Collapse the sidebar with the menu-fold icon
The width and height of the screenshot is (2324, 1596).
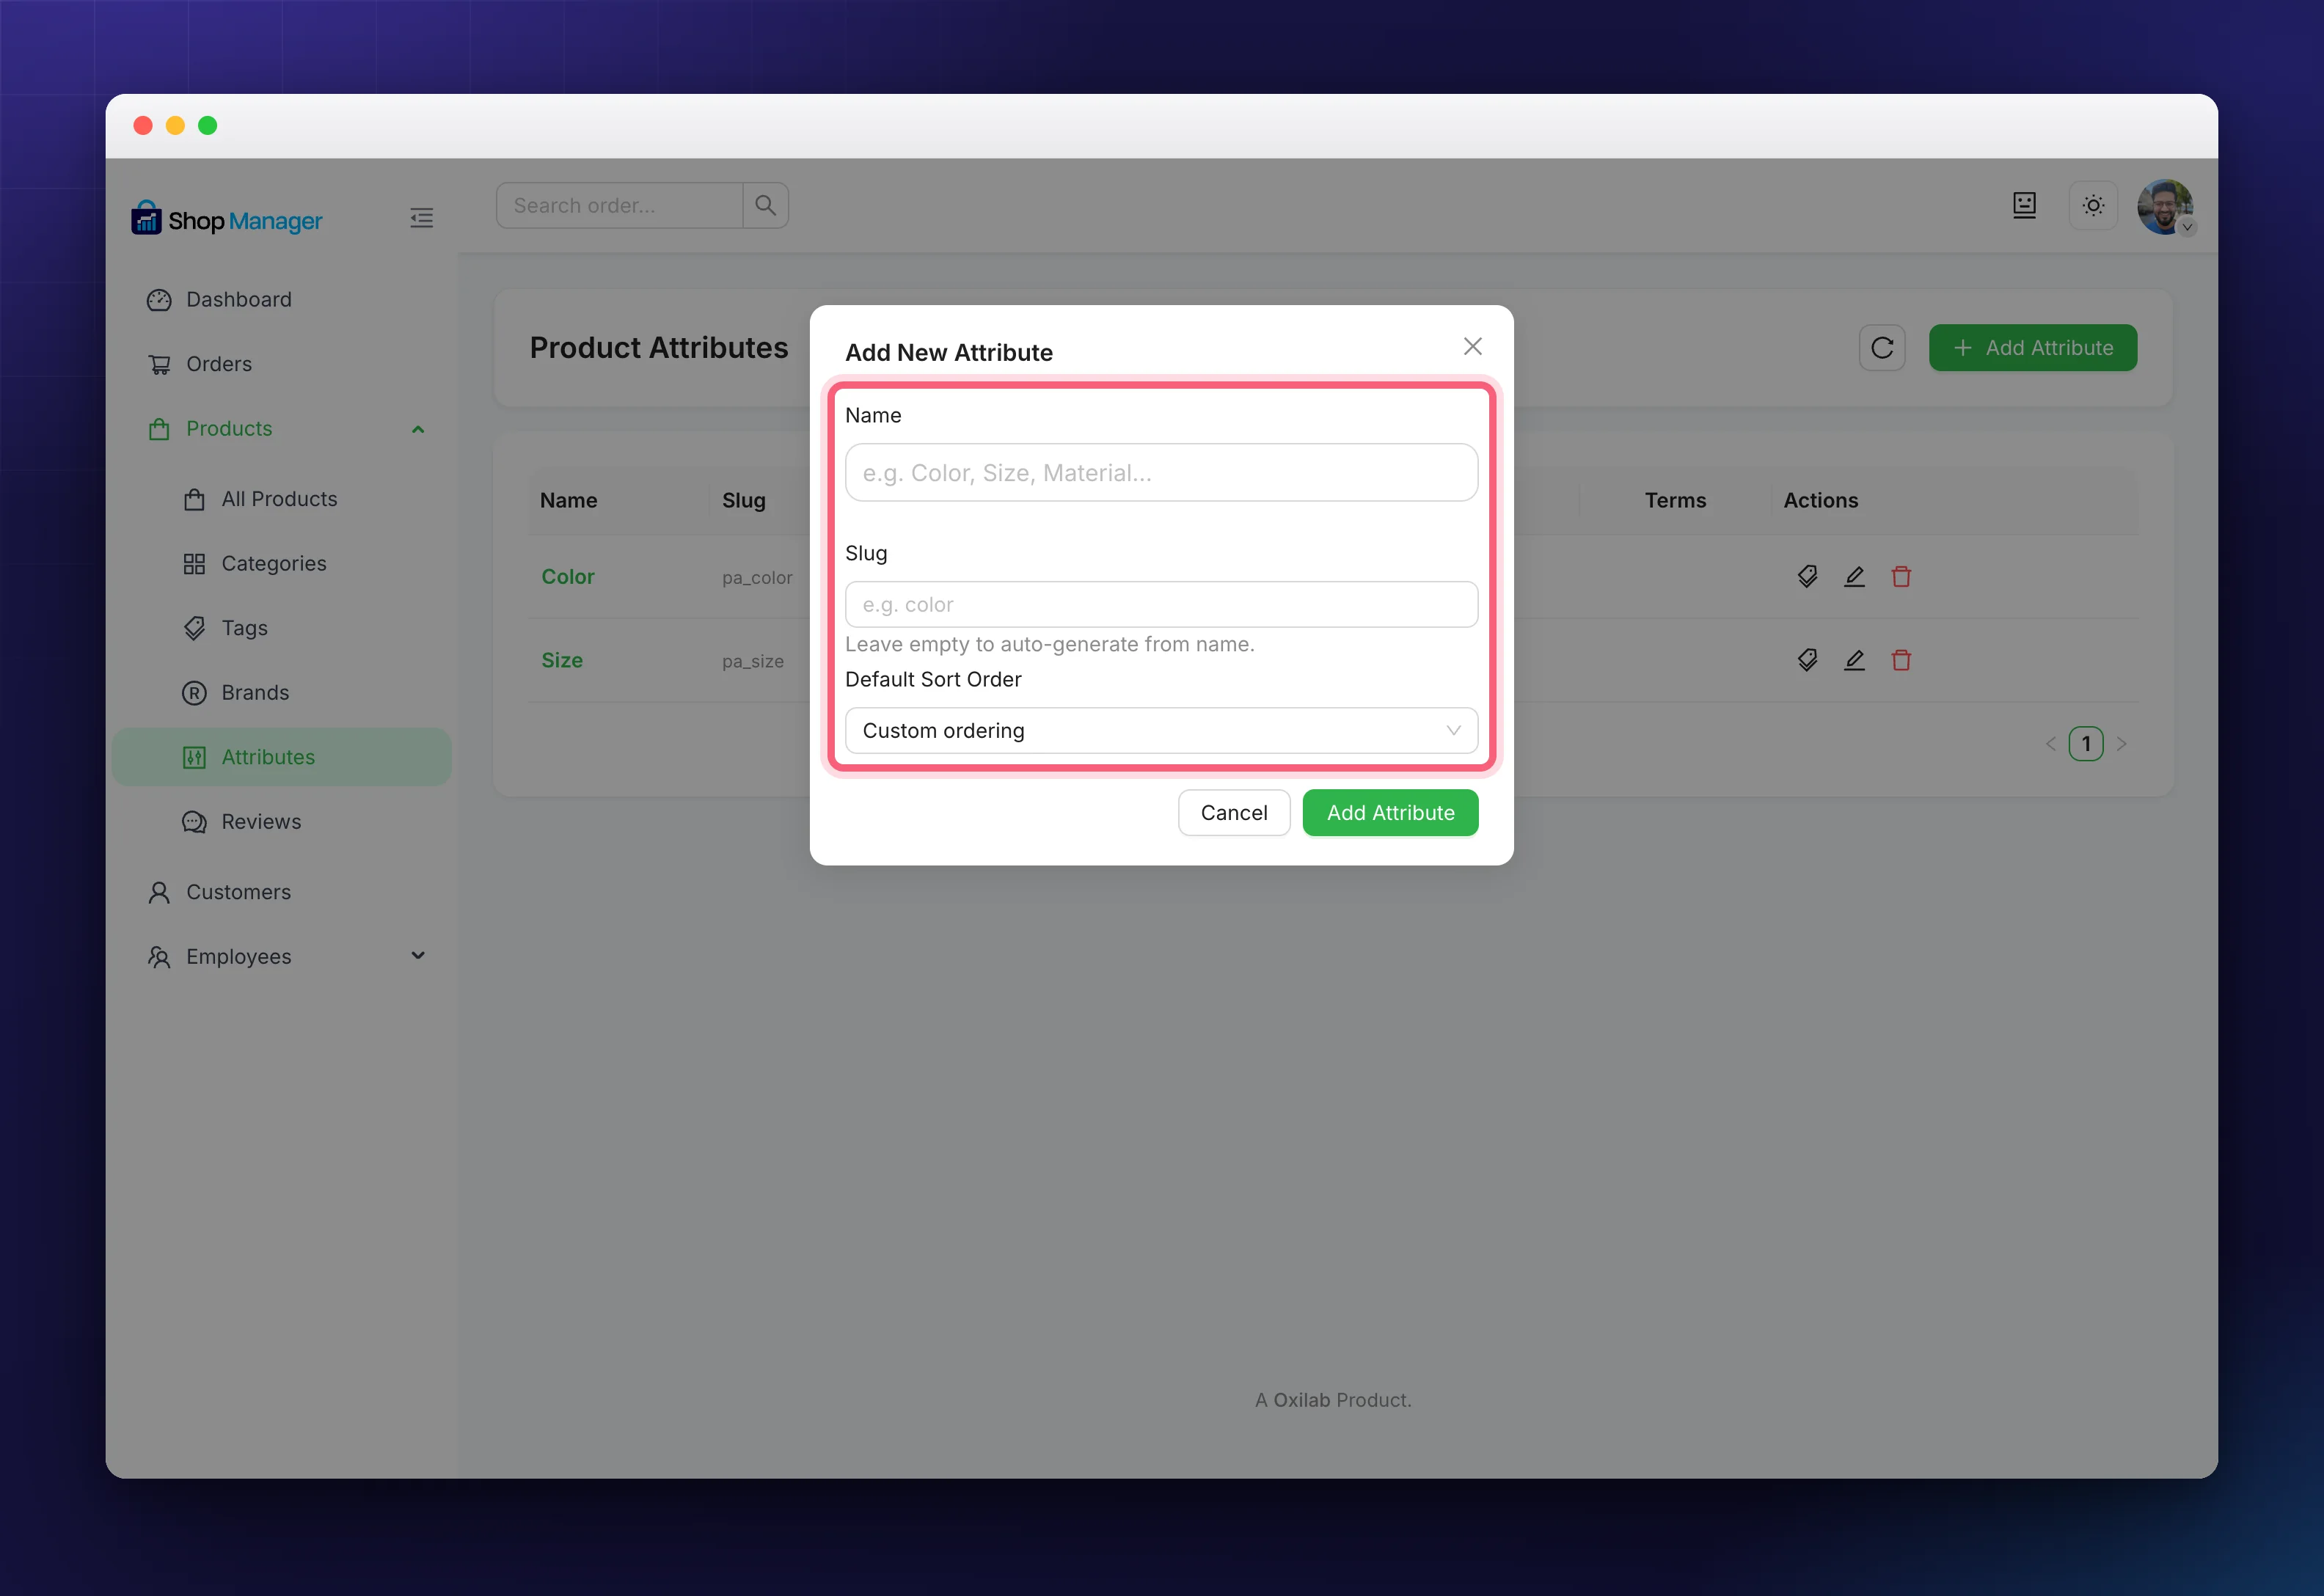point(421,218)
